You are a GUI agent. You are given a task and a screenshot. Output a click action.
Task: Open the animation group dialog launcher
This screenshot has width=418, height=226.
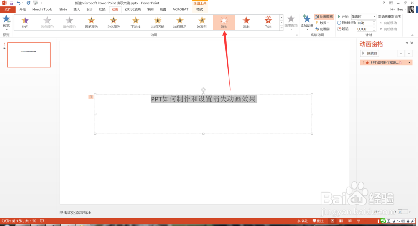click(297, 36)
